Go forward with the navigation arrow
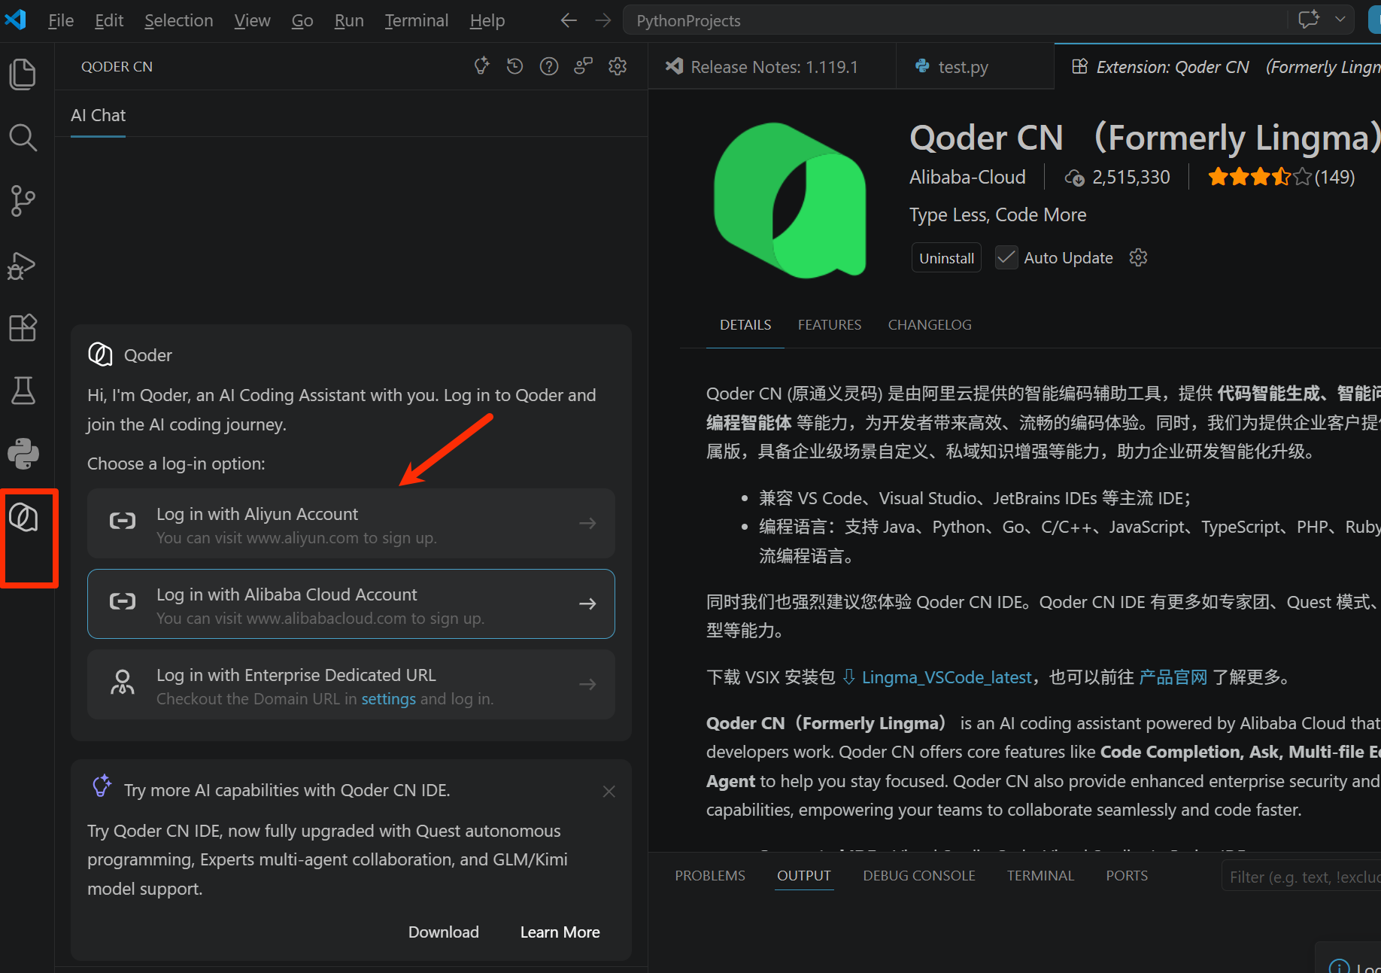The height and width of the screenshot is (973, 1381). (603, 20)
